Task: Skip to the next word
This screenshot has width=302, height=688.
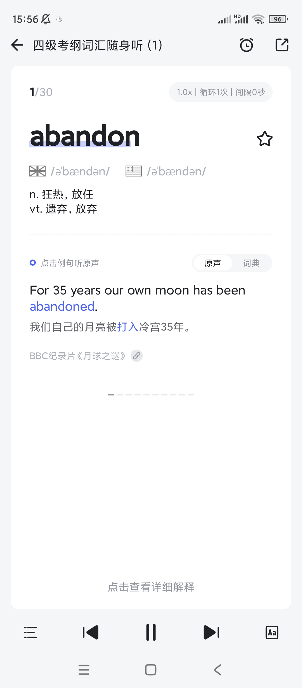Action: coord(211,632)
